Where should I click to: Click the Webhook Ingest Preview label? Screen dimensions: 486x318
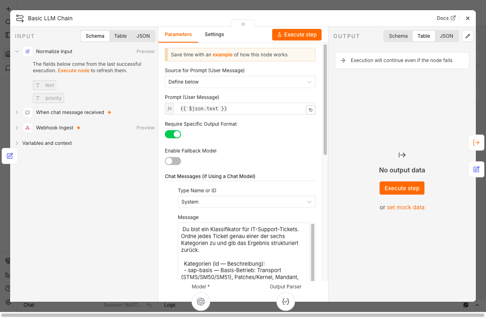click(145, 128)
